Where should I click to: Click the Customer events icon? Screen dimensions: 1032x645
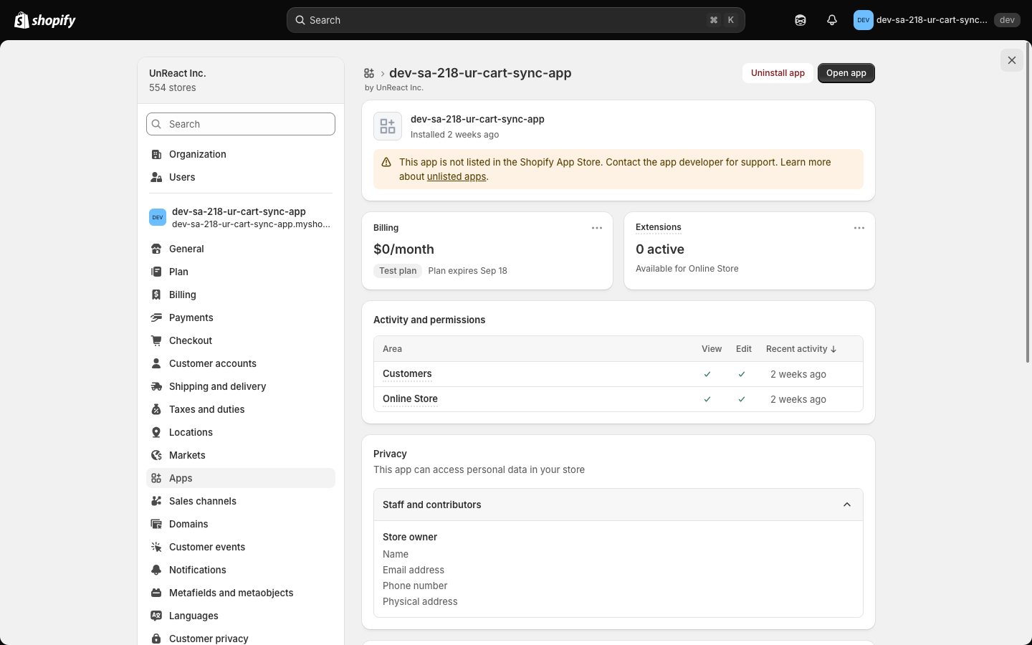156,547
